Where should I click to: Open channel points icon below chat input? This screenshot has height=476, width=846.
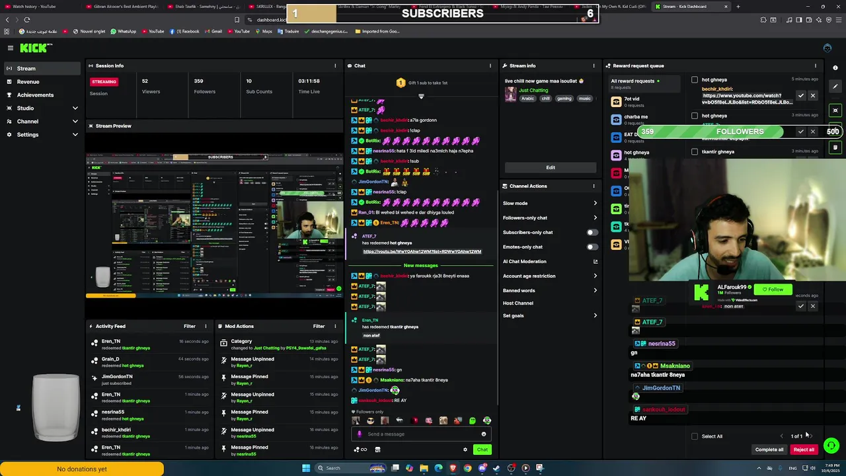[x=360, y=450]
